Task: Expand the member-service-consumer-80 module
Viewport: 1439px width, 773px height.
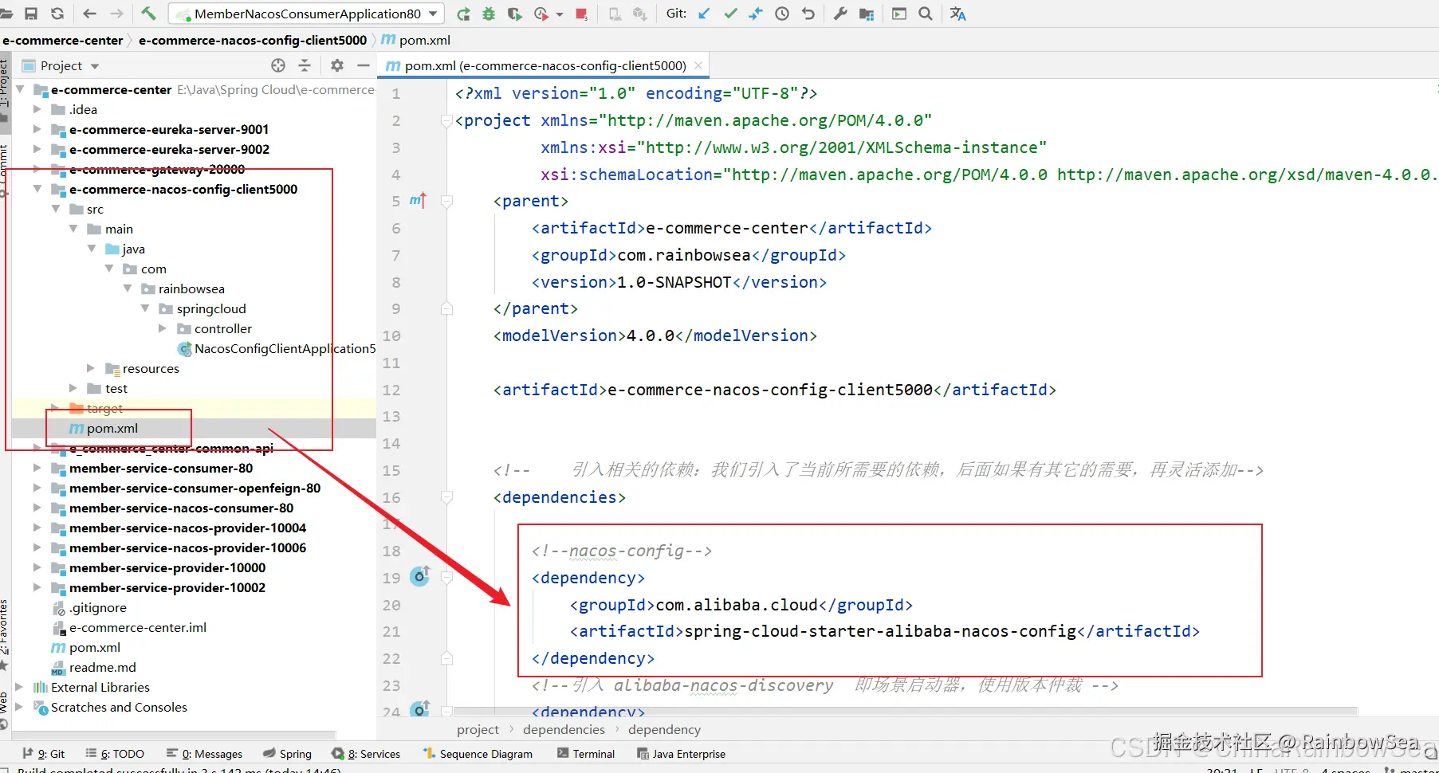Action: (37, 469)
